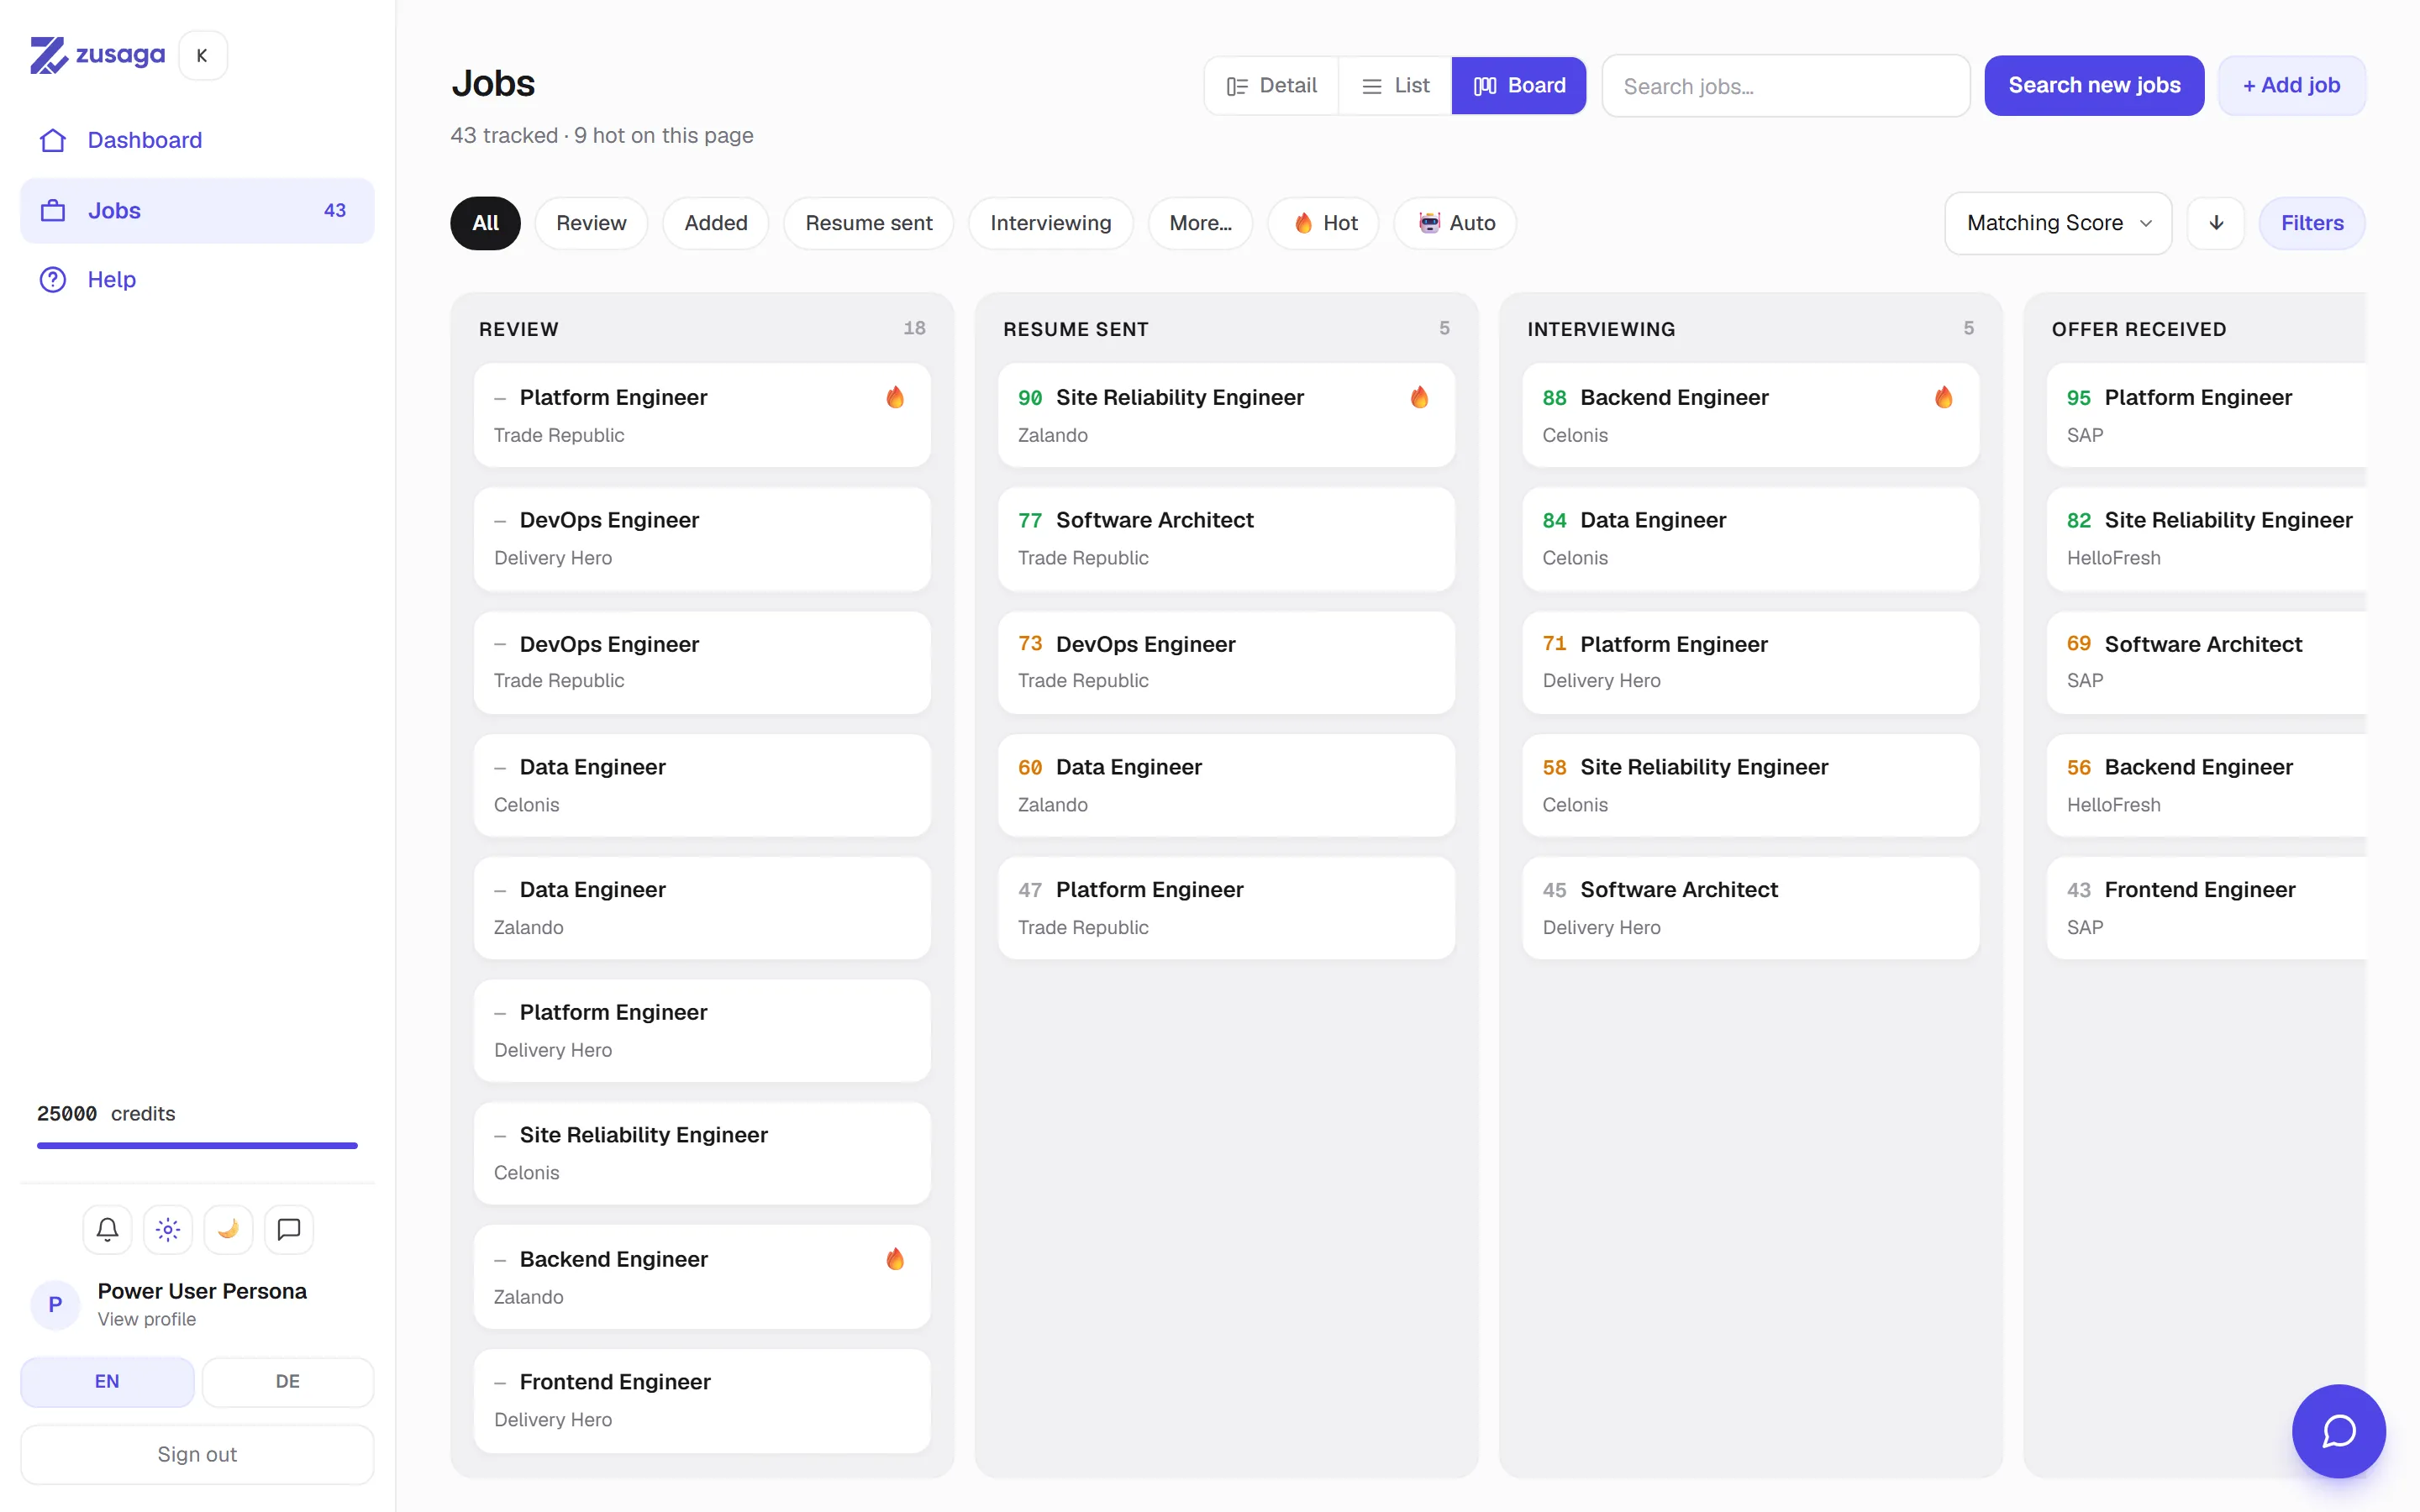The height and width of the screenshot is (1512, 2420).
Task: Click Search new jobs button
Action: click(2094, 86)
